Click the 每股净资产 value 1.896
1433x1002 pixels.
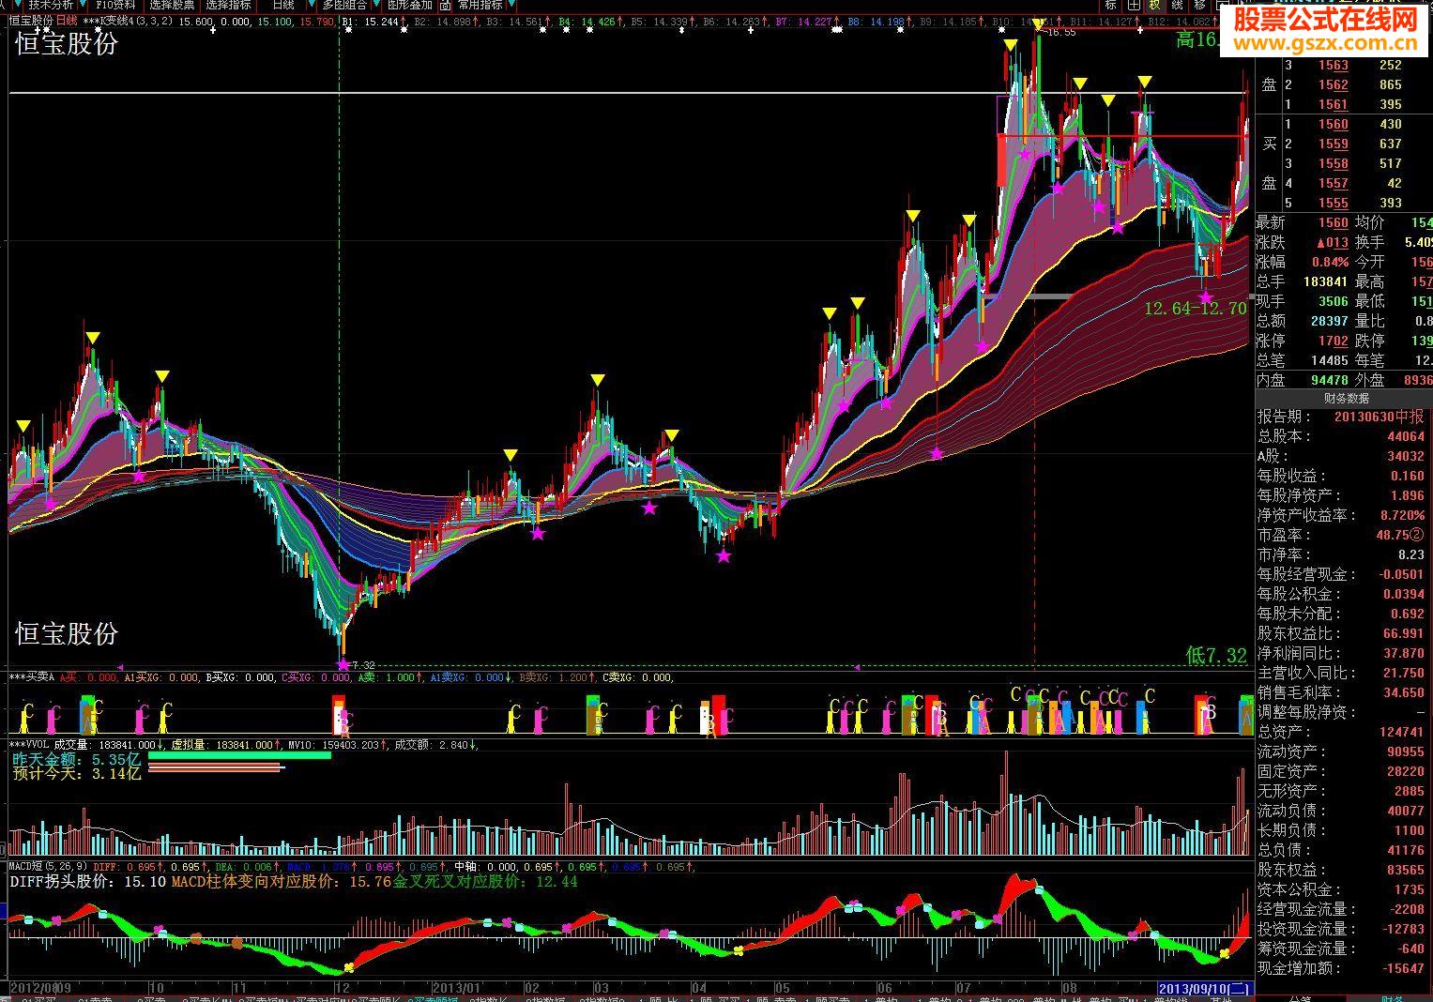[x=1407, y=495]
